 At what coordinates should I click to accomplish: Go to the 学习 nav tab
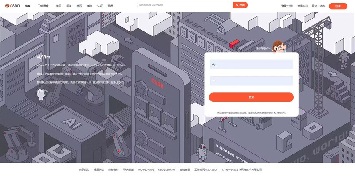59,6
